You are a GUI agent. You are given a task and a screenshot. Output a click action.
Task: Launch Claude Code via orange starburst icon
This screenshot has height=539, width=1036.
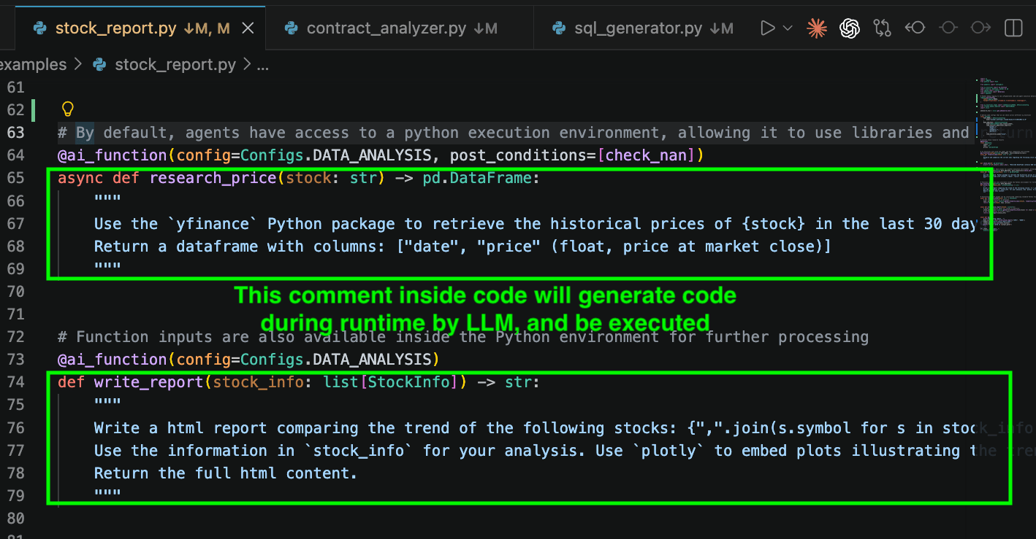(816, 28)
